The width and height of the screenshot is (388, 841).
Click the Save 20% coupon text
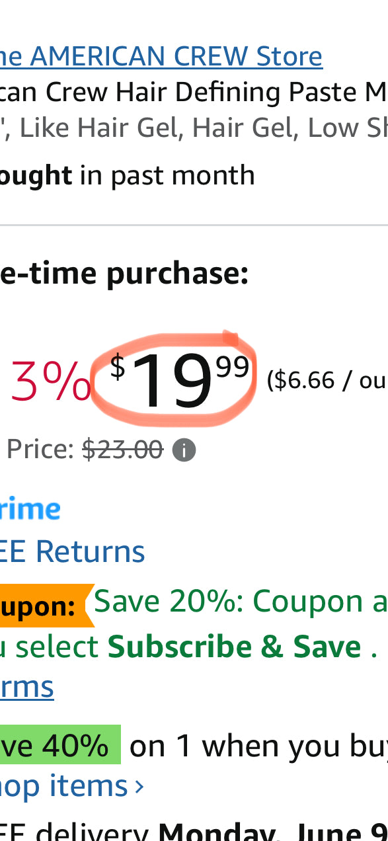241,601
